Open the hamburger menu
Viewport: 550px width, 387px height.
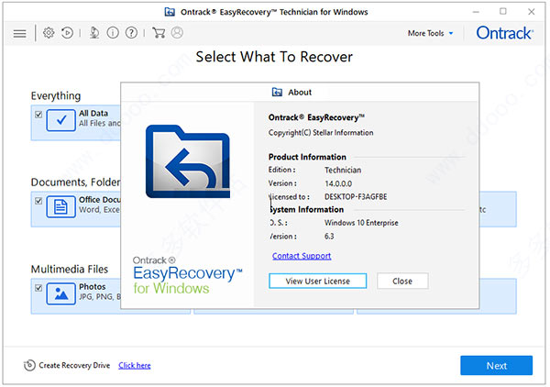click(19, 33)
